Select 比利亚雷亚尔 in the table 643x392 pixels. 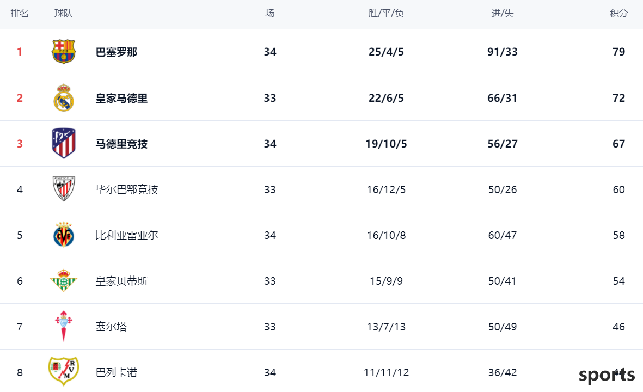pyautogui.click(x=127, y=235)
